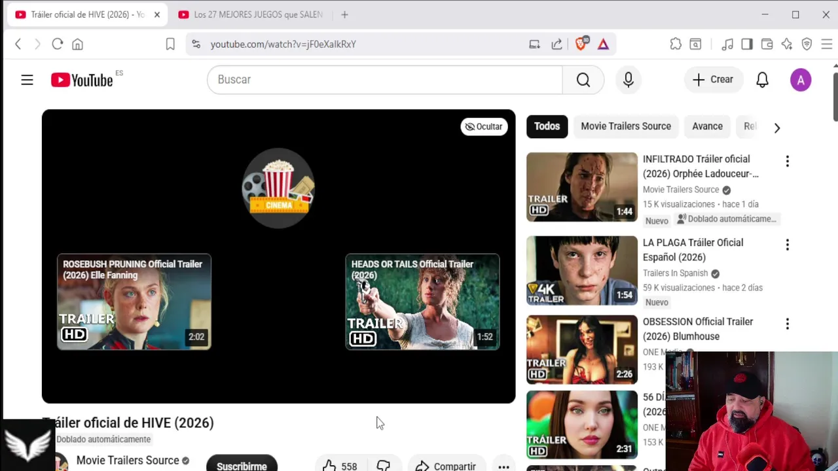
Task: Click the search magnifier button
Action: [x=583, y=80]
